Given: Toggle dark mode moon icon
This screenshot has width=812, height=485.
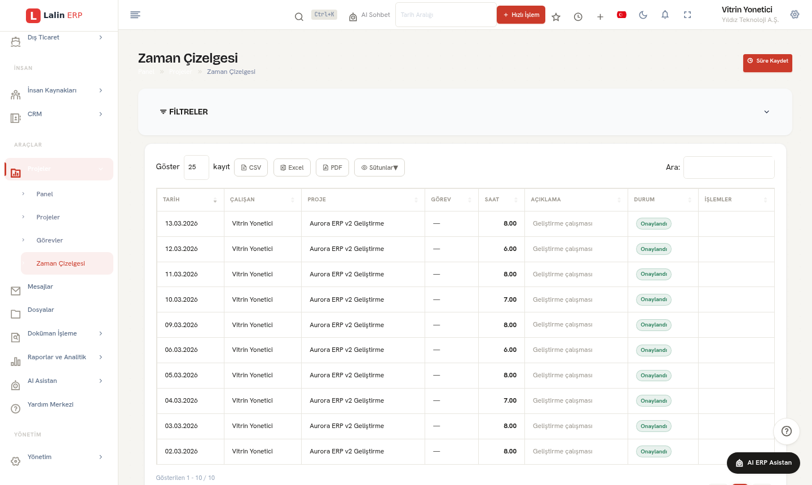Looking at the screenshot, I should pos(643,15).
